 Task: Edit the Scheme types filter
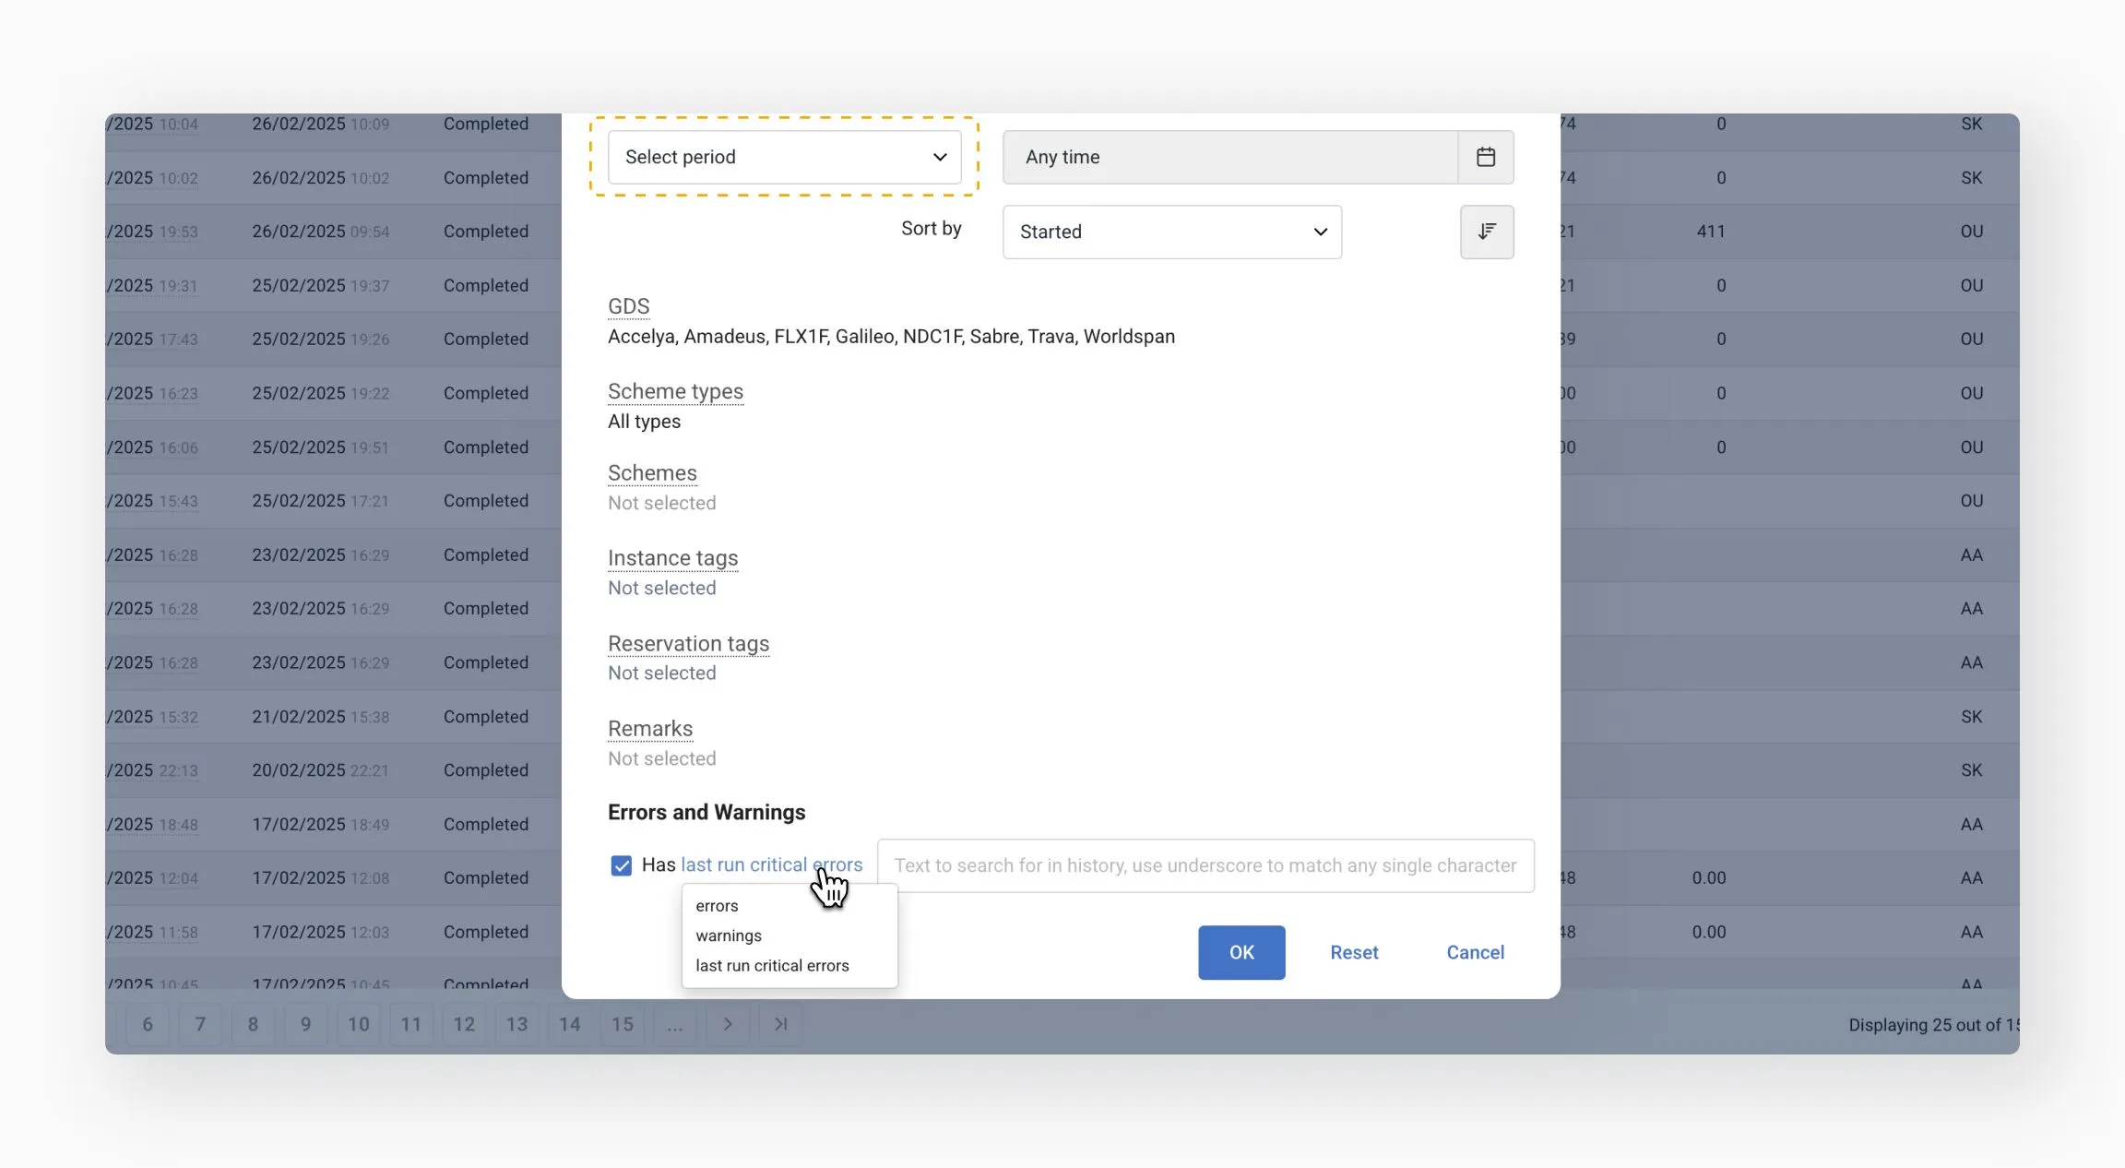pos(674,391)
